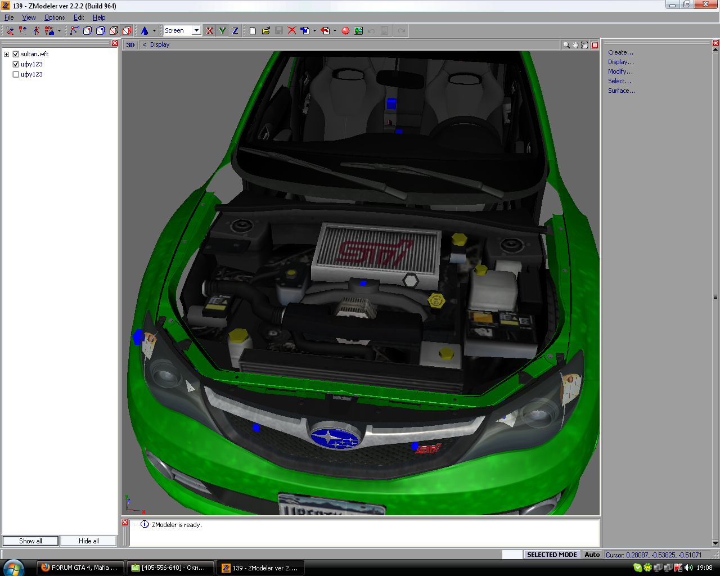Toggle the Z axis constraint button

point(235,31)
